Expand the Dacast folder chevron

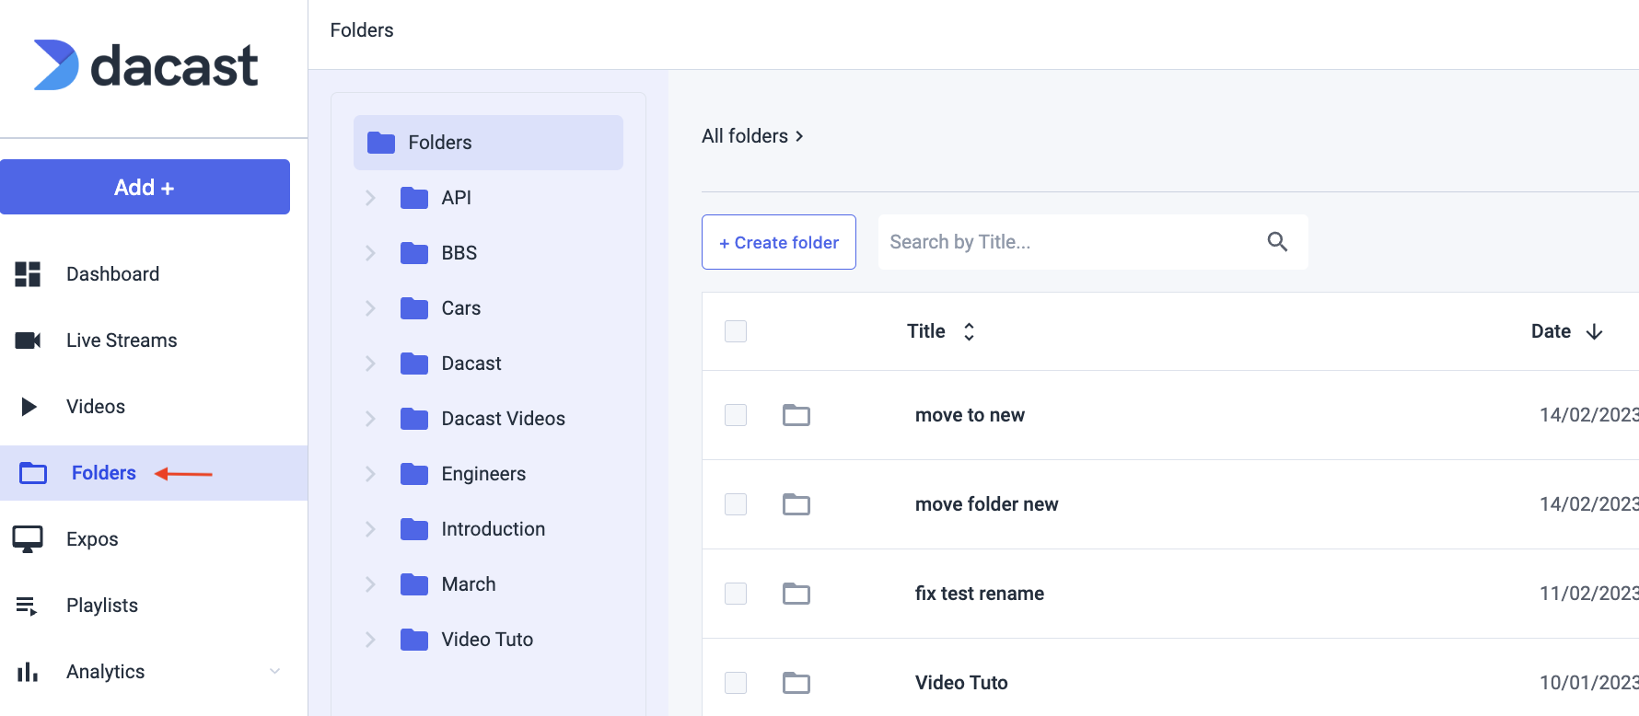pos(370,364)
